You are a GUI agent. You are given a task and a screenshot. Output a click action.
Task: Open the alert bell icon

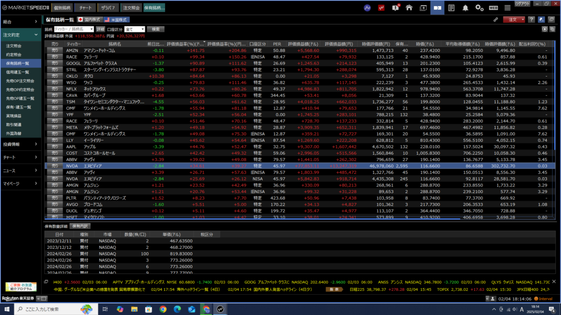[x=465, y=8]
